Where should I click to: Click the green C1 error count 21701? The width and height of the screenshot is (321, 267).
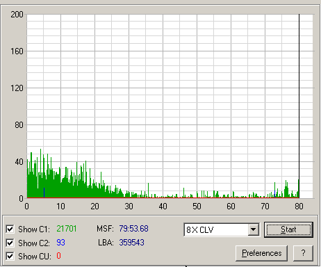[67, 229]
